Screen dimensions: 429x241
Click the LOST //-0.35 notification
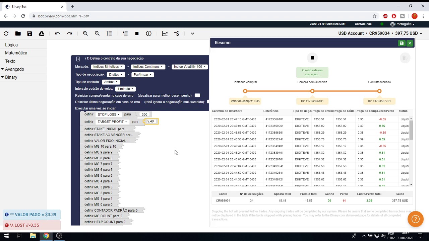pyautogui.click(x=32, y=225)
